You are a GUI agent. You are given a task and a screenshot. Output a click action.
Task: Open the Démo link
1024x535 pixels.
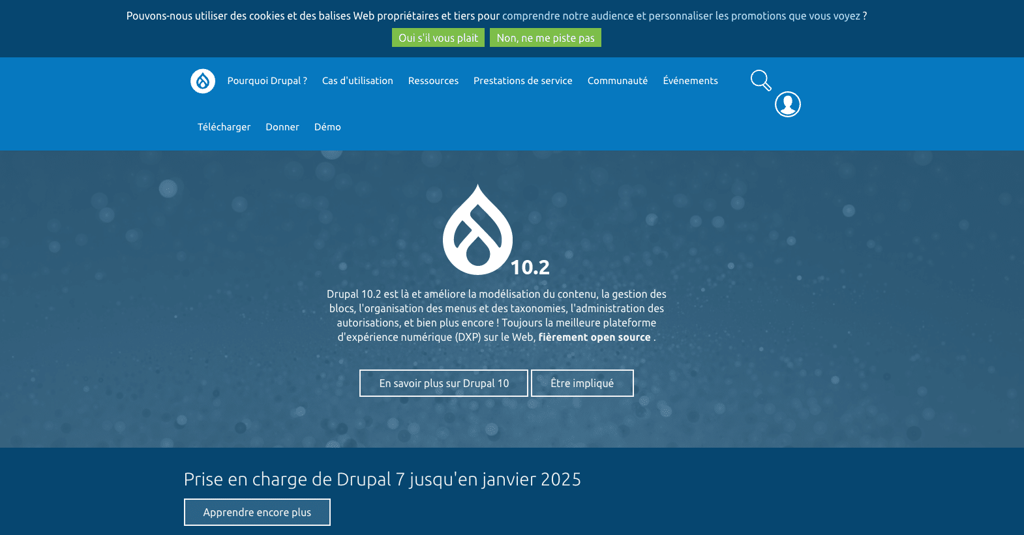pos(327,127)
